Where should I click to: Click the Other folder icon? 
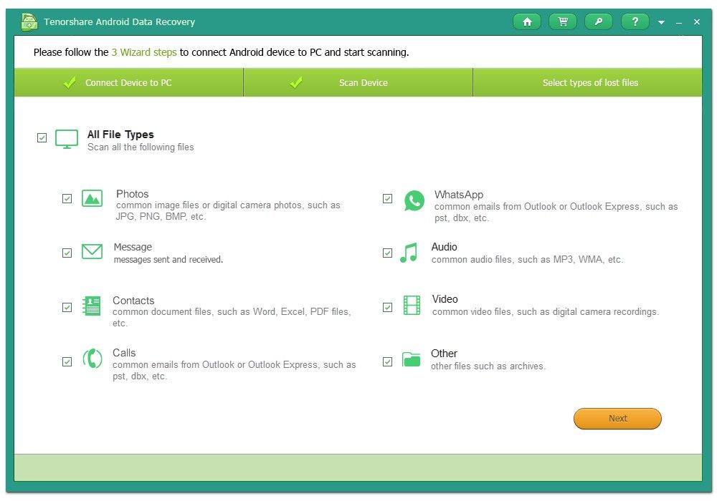tap(411, 359)
